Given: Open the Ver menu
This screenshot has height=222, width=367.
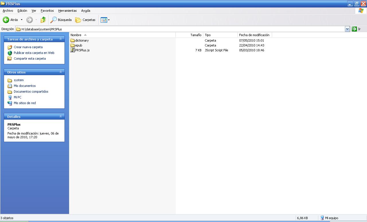Looking at the screenshot, I should coord(34,11).
